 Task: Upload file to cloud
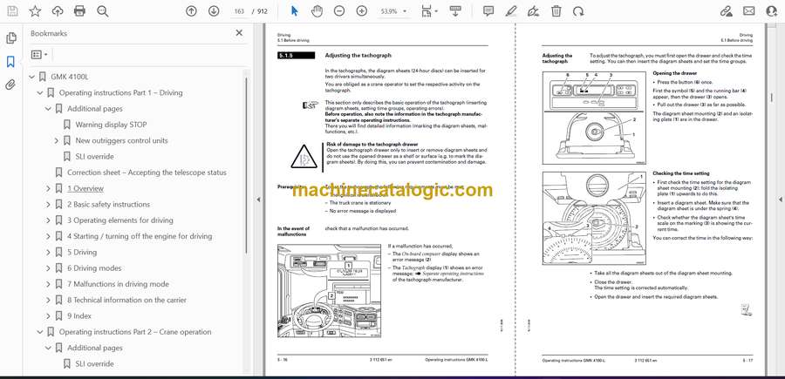pos(58,11)
